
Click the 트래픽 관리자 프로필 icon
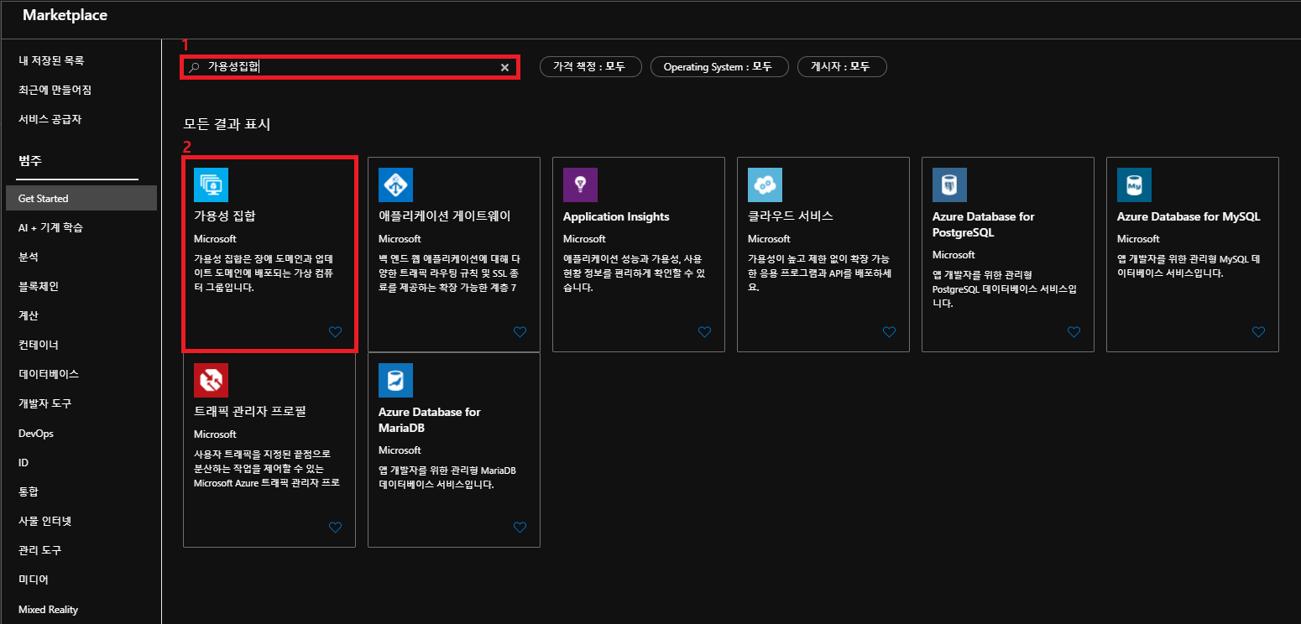tap(211, 380)
